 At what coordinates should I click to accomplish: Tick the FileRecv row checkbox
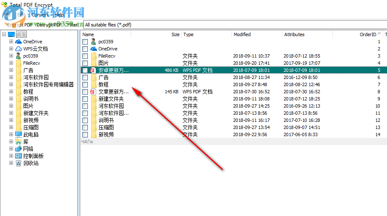click(x=85, y=56)
